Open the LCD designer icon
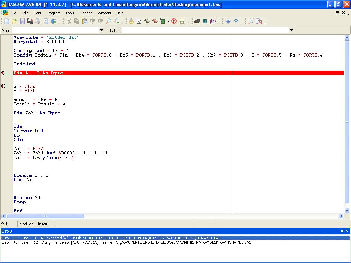 click(x=205, y=21)
